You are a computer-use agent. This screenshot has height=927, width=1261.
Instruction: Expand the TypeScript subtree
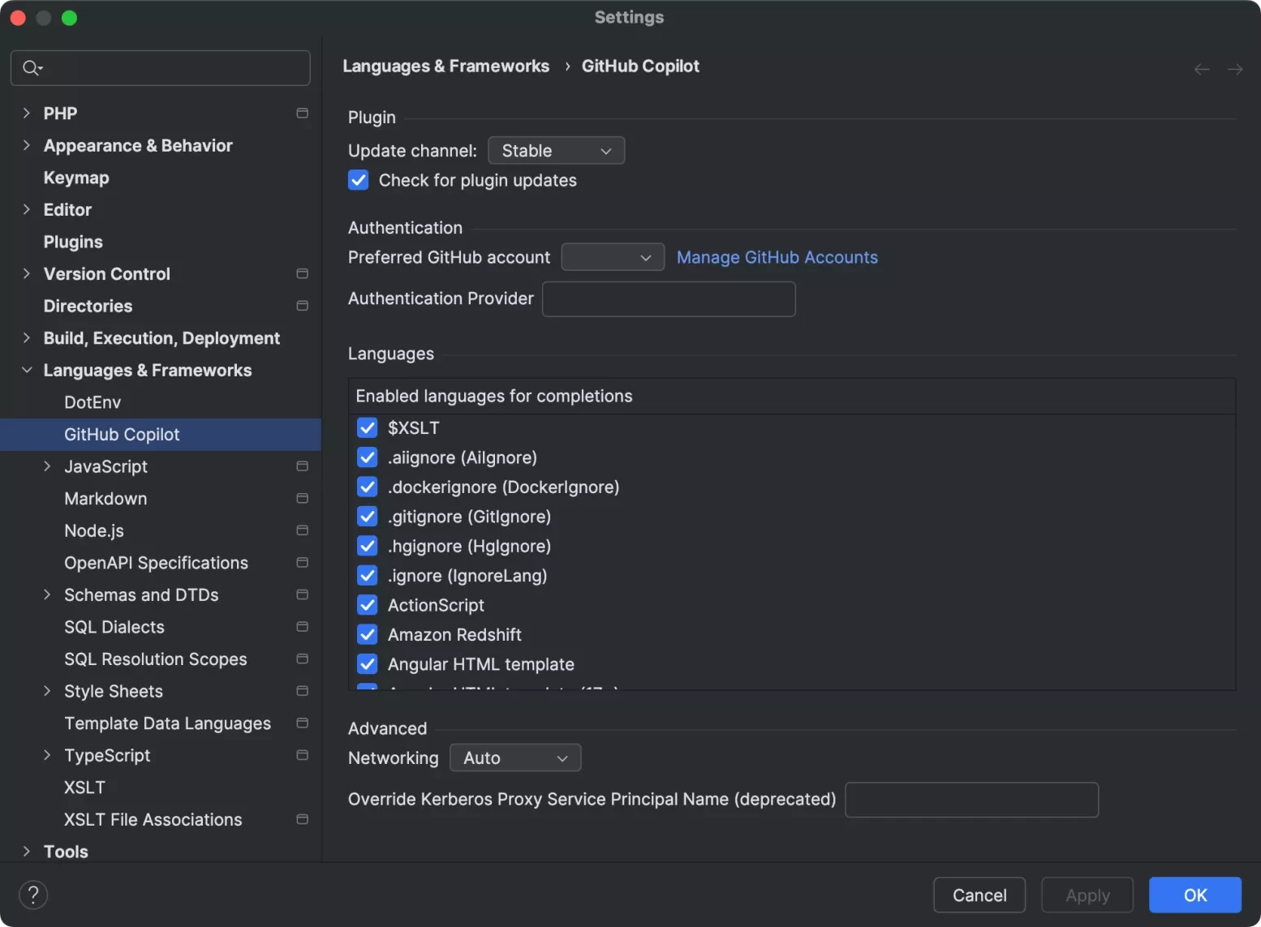tap(47, 755)
